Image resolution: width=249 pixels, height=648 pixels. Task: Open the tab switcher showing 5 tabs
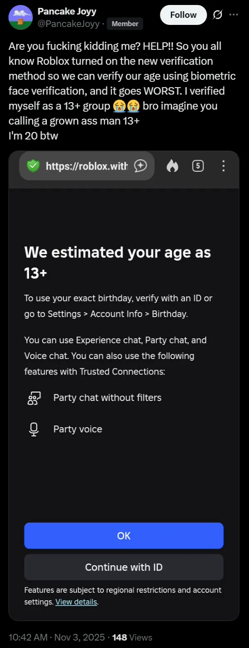coord(198,166)
